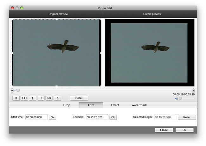Open the Effect tab
Viewport: 206px width, 146px height.
[115, 105]
